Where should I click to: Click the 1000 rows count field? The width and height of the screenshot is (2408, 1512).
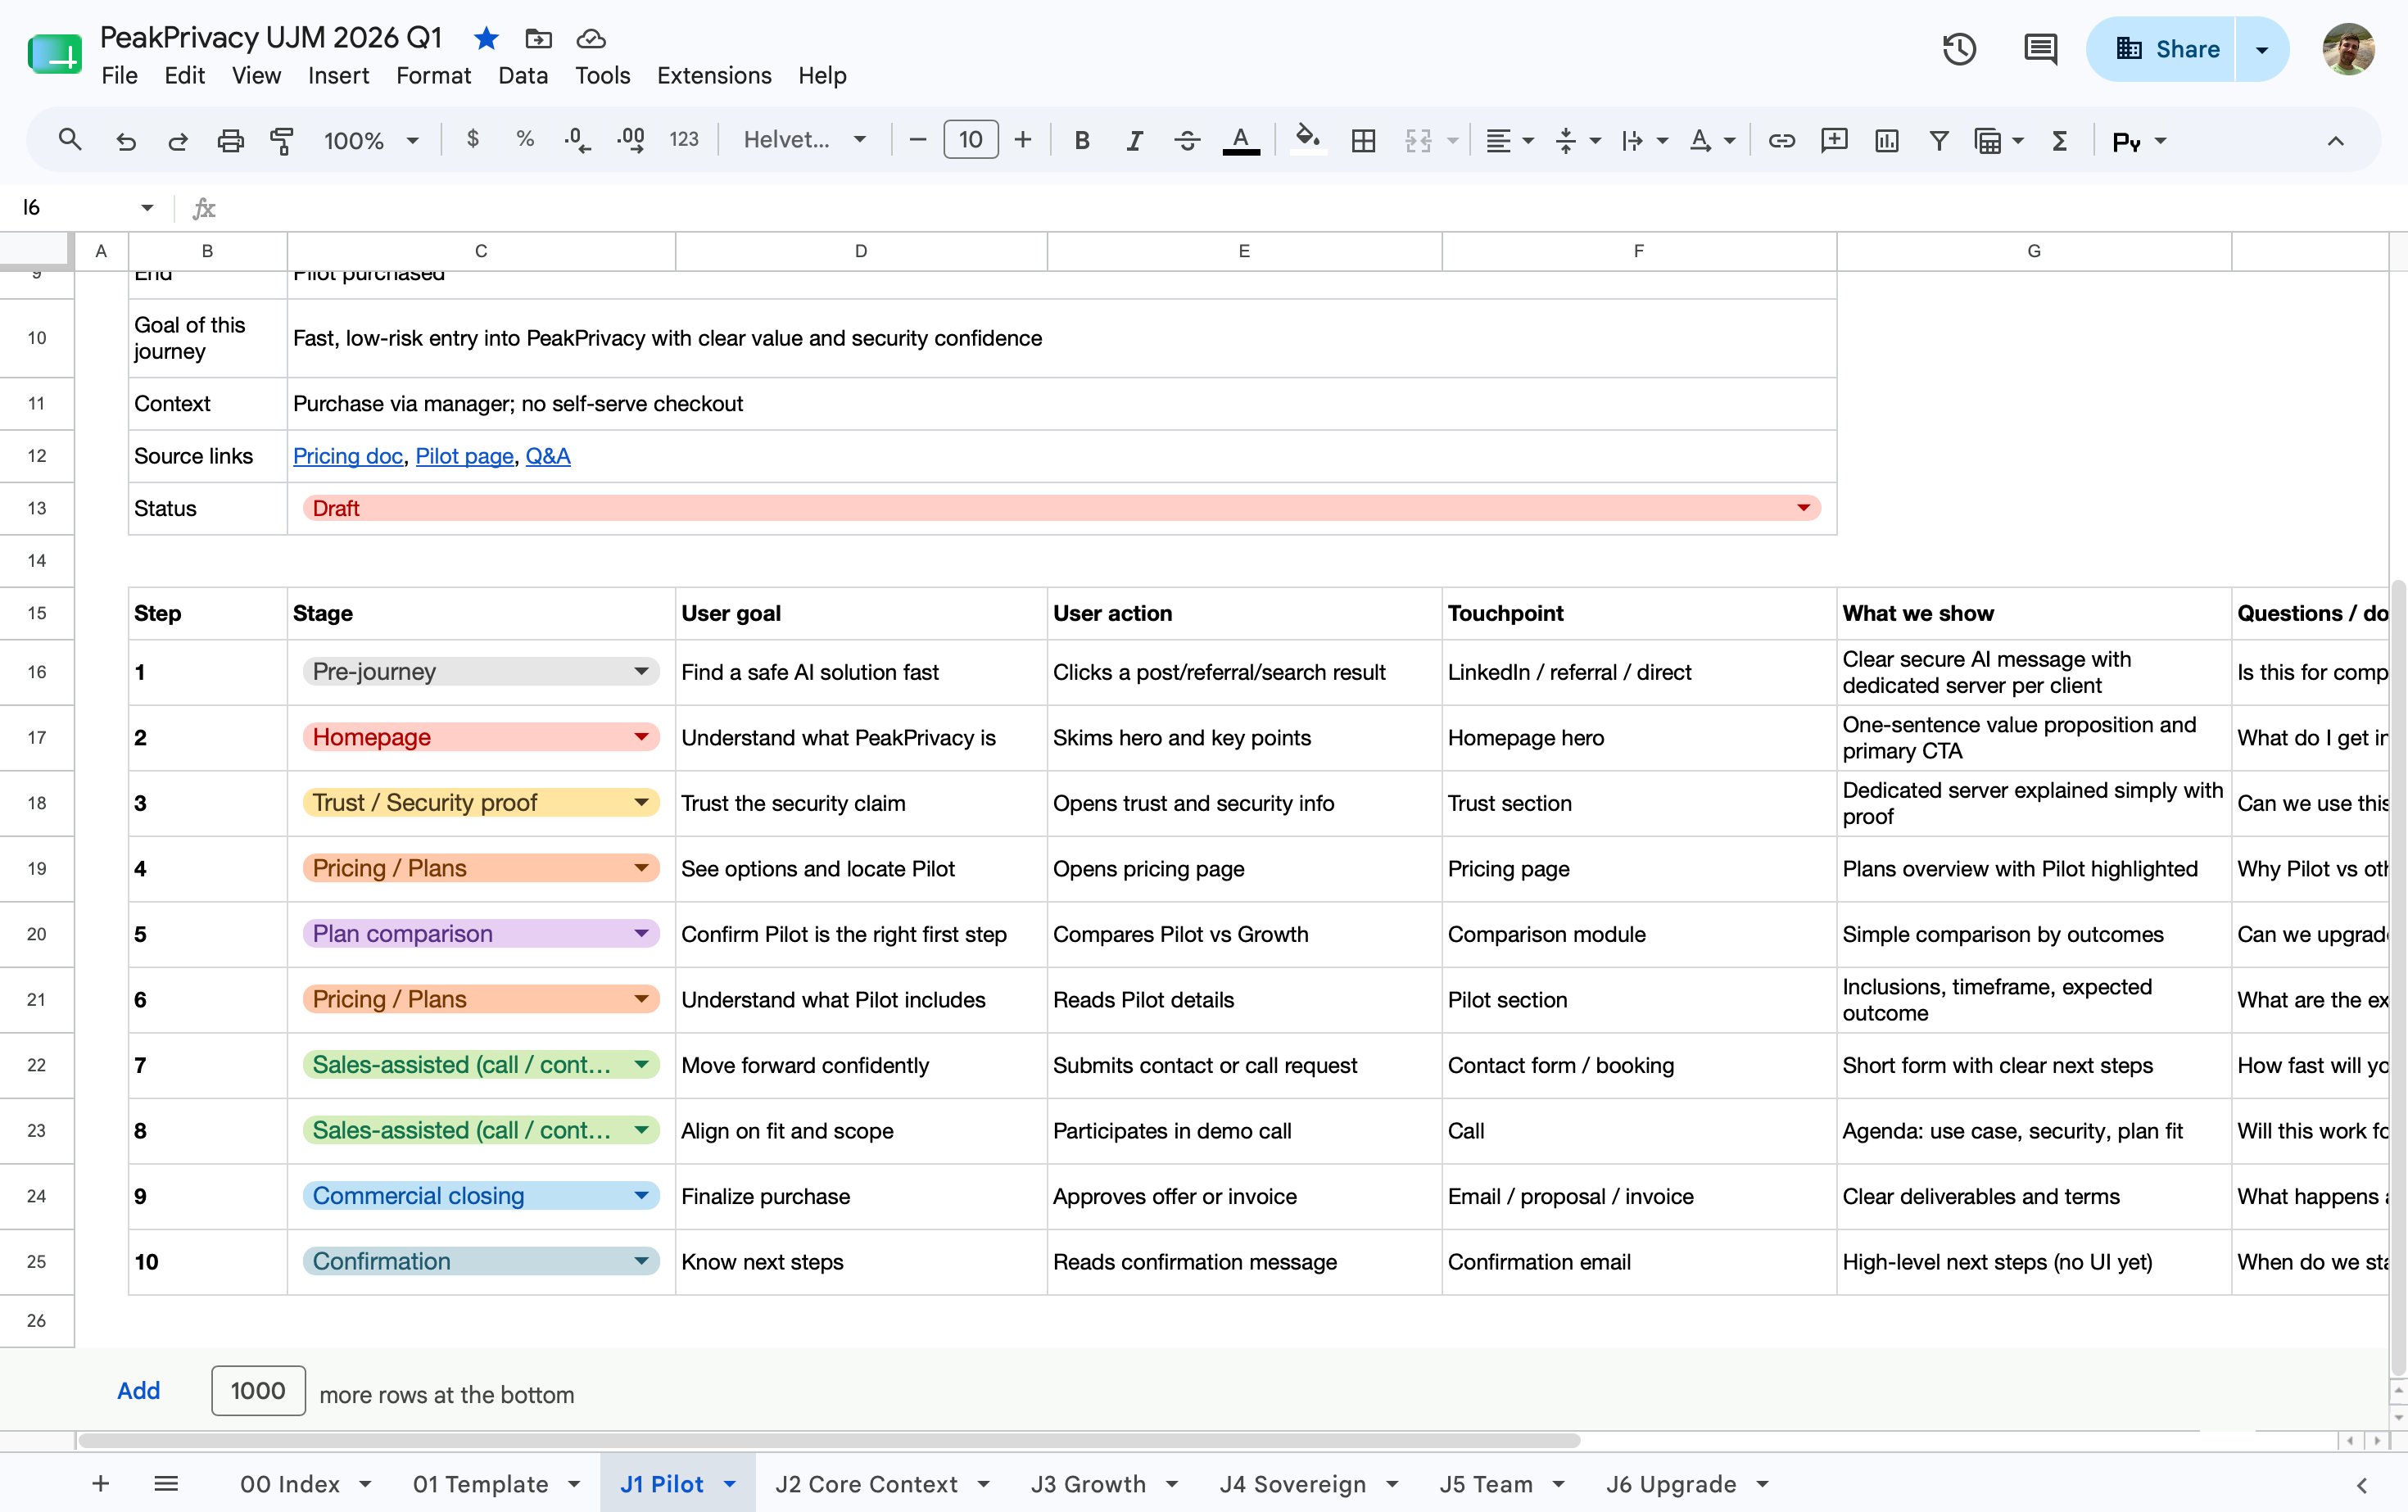coord(258,1391)
